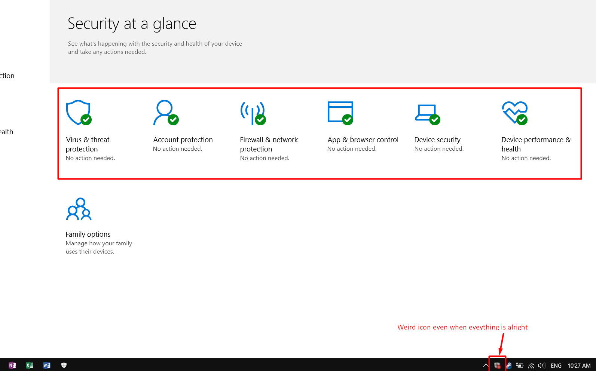Open Family options people icon
Viewport: 596px width, 371px height.
79,209
